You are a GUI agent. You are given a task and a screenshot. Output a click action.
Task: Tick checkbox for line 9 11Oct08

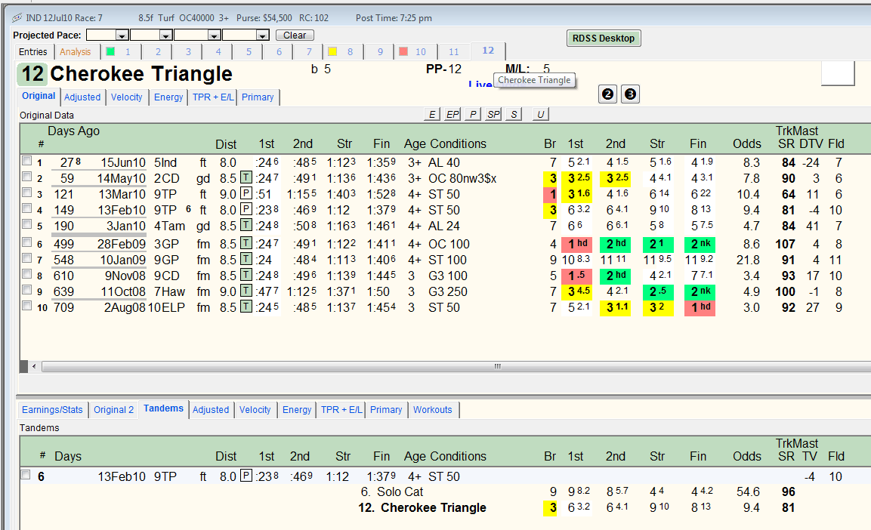coord(26,290)
